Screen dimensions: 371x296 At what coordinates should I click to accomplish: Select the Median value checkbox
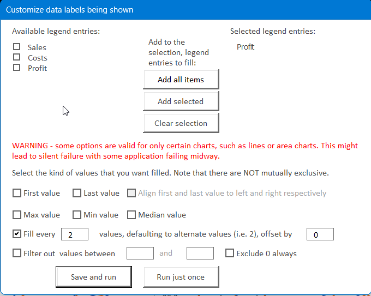pyautogui.click(x=131, y=215)
